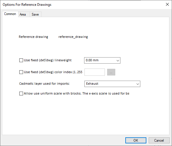172x146 pixels.
Task: Click the reference_drawing name text
Action: pos(73,37)
